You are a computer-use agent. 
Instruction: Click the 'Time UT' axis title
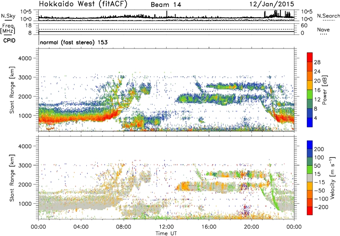[166, 233]
